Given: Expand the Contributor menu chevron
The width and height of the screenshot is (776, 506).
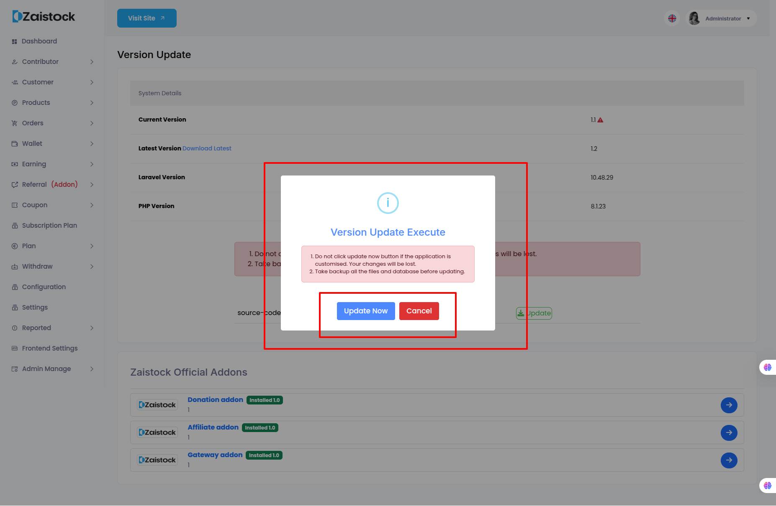Looking at the screenshot, I should point(92,62).
